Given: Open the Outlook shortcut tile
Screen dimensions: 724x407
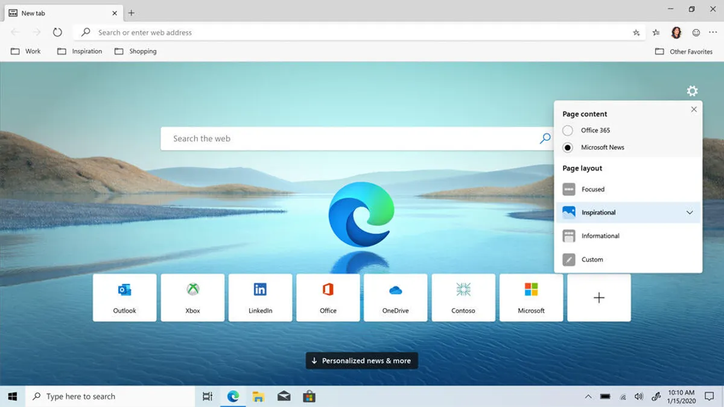Looking at the screenshot, I should 124,297.
